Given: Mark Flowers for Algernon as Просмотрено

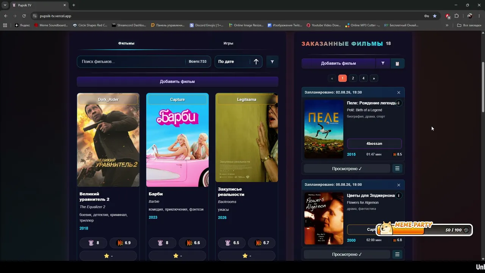Looking at the screenshot, I should point(347,254).
